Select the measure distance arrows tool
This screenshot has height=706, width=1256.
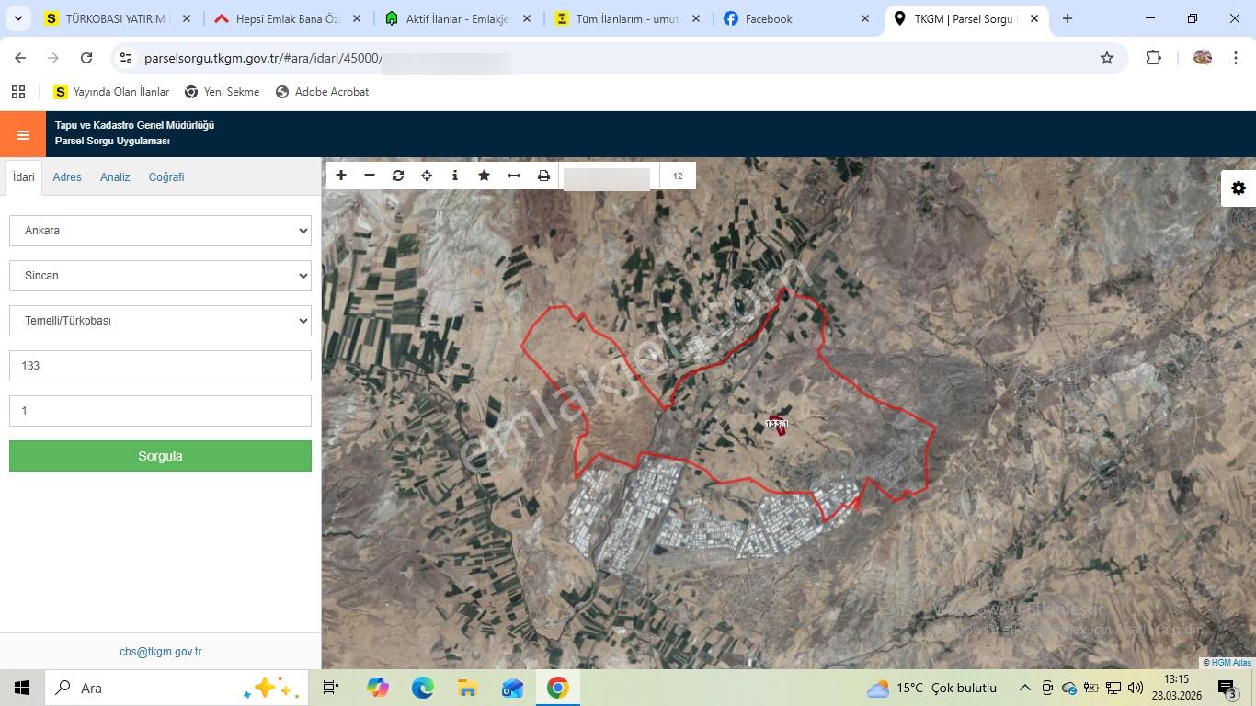pos(514,176)
